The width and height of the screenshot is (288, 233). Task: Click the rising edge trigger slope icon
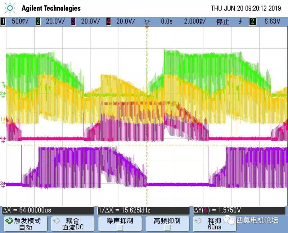tap(240, 22)
